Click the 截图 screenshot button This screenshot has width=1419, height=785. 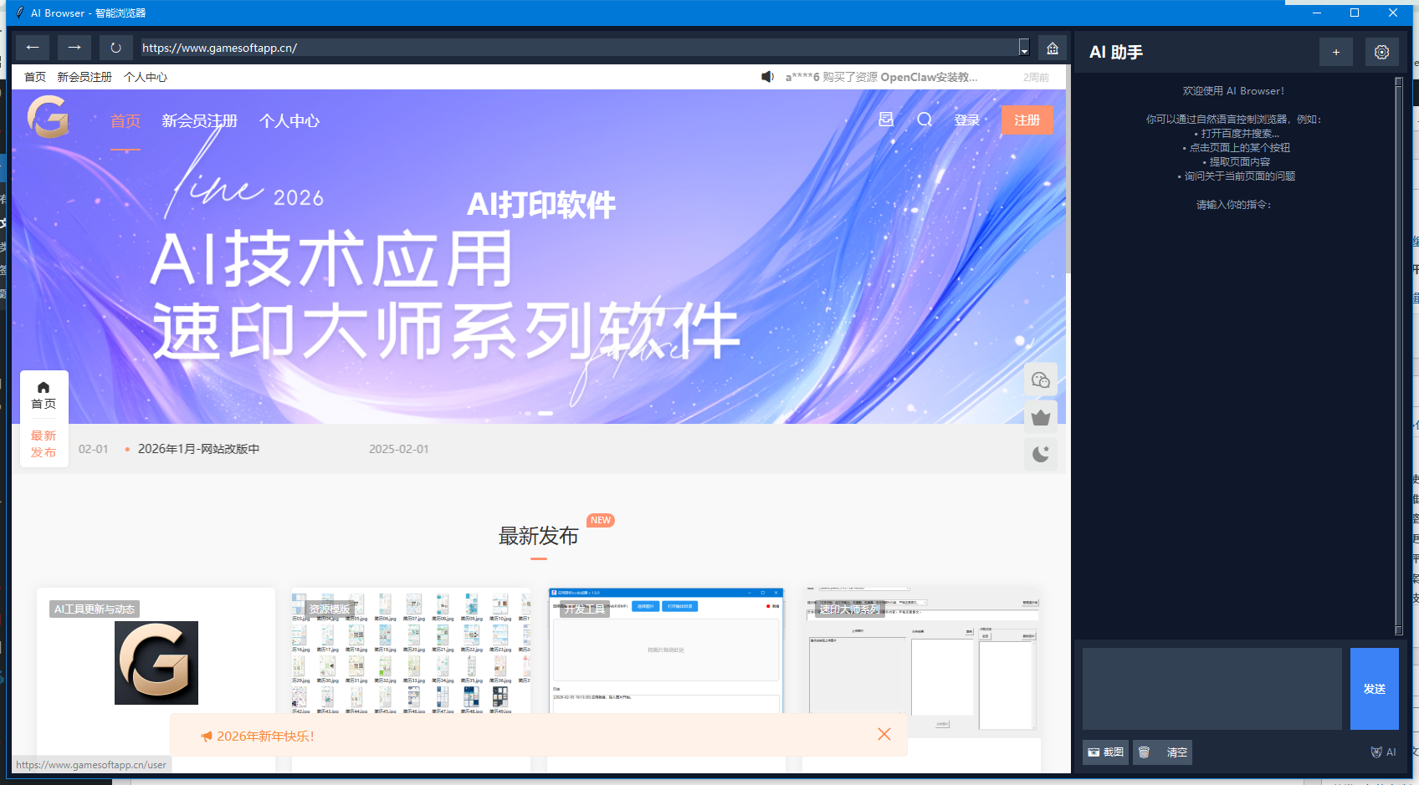(x=1105, y=752)
